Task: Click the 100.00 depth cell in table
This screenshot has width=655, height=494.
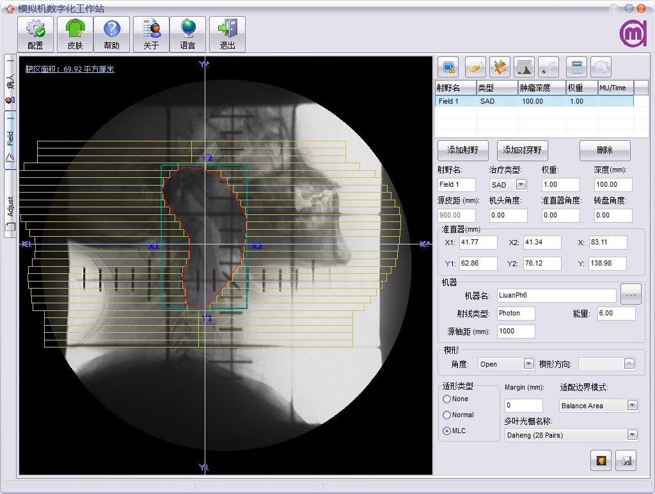Action: pos(542,101)
